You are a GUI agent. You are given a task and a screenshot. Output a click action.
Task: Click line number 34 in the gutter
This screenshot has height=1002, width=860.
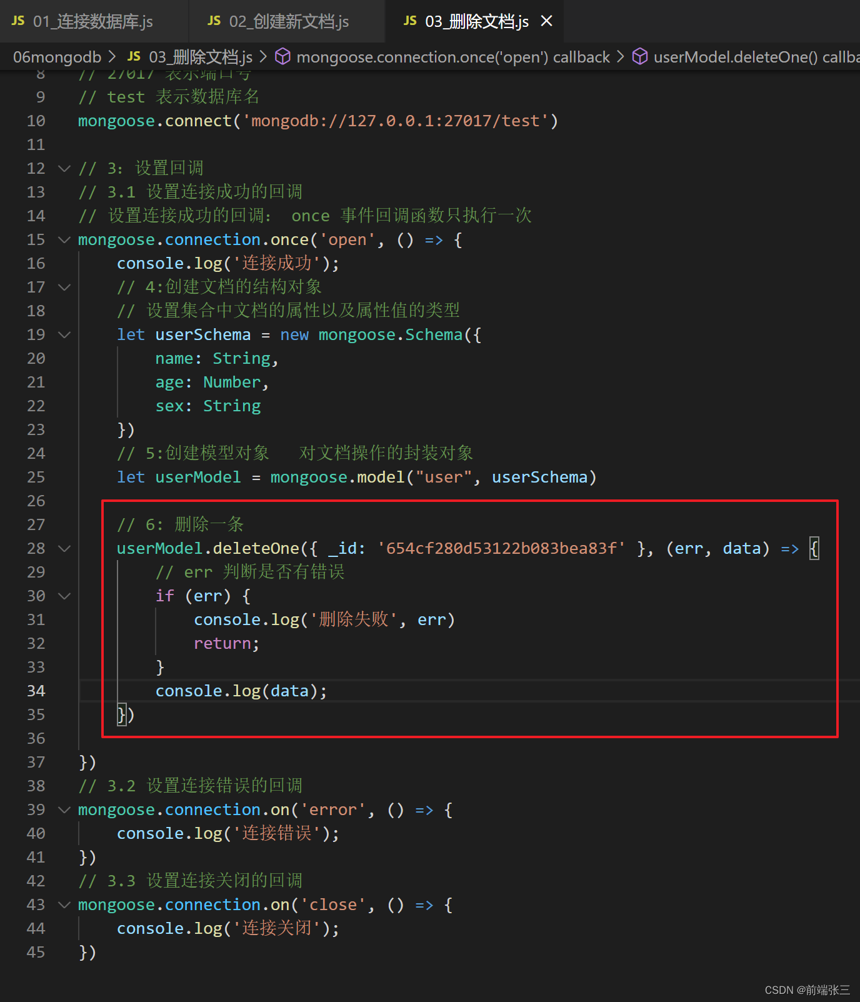[x=36, y=691]
